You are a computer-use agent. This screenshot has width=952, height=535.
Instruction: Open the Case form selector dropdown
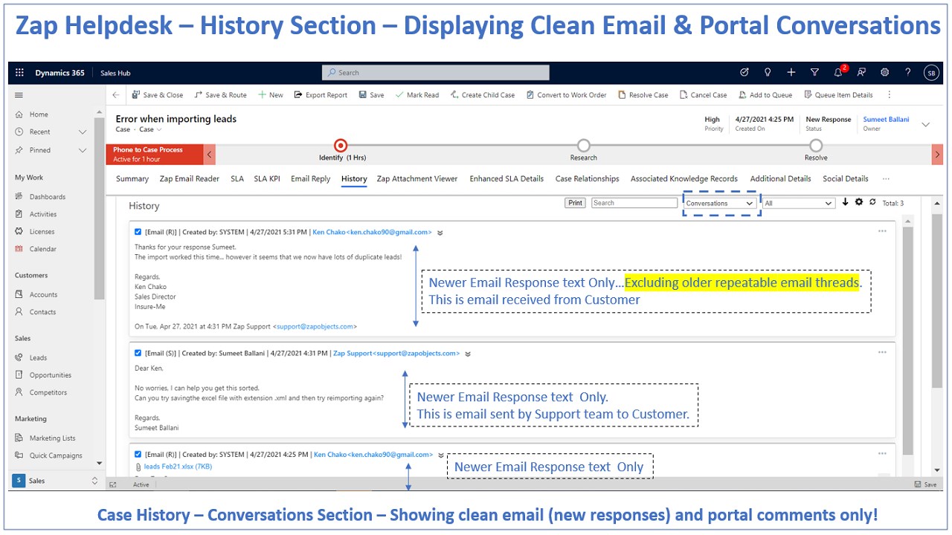click(x=151, y=129)
